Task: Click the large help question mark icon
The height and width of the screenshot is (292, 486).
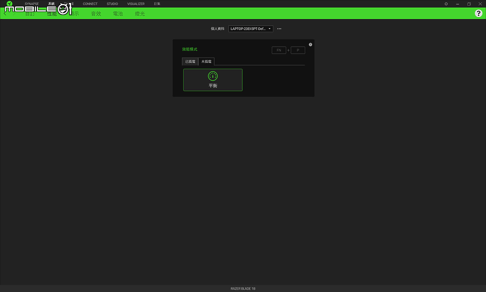Action: [x=478, y=13]
